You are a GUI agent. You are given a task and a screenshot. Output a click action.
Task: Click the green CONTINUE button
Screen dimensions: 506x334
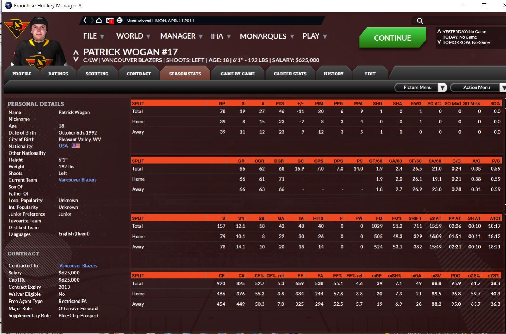tap(392, 38)
